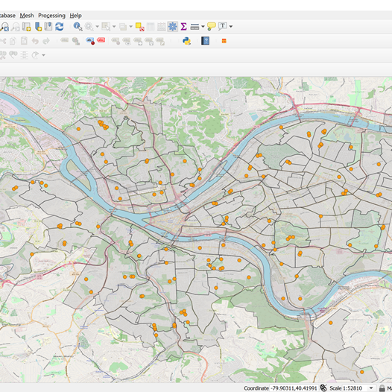The height and width of the screenshot is (392, 392).
Task: Click the Redo arrow
Action: pos(46,41)
